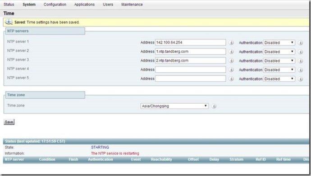Click info icon after NTP server 1 Authentication

[301, 43]
